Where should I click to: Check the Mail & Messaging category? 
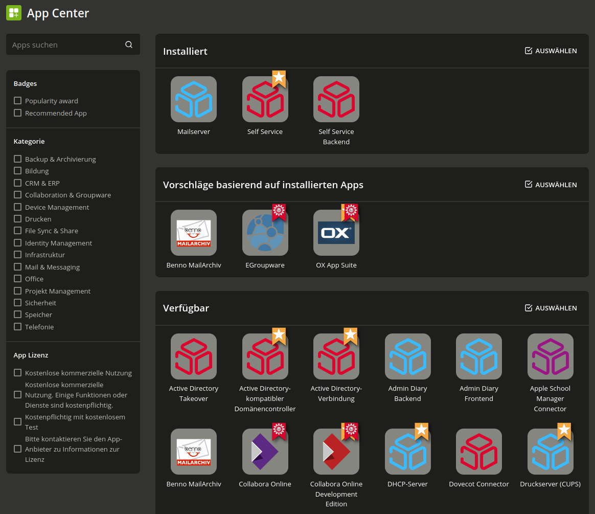18,266
